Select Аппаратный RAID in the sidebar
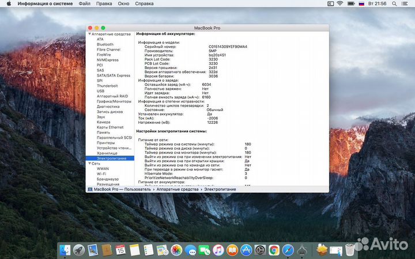415x259 pixels. pos(112,96)
